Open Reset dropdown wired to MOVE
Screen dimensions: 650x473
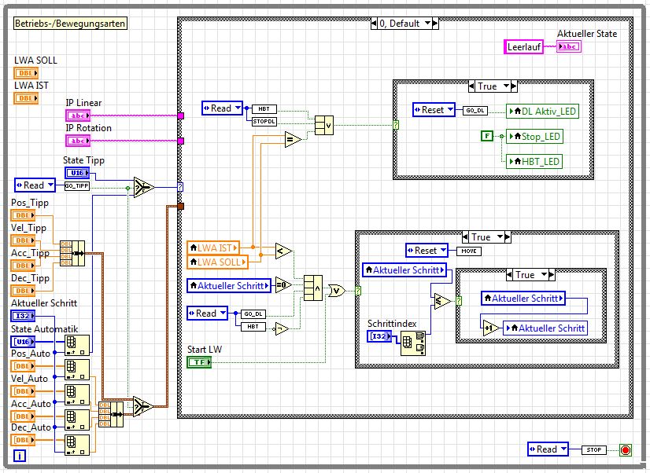click(x=443, y=250)
